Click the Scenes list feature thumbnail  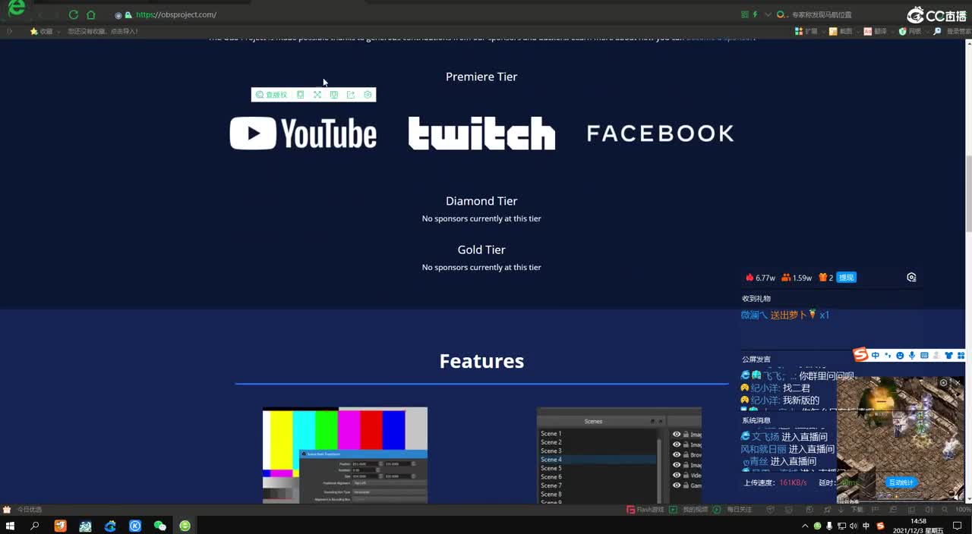click(619, 455)
